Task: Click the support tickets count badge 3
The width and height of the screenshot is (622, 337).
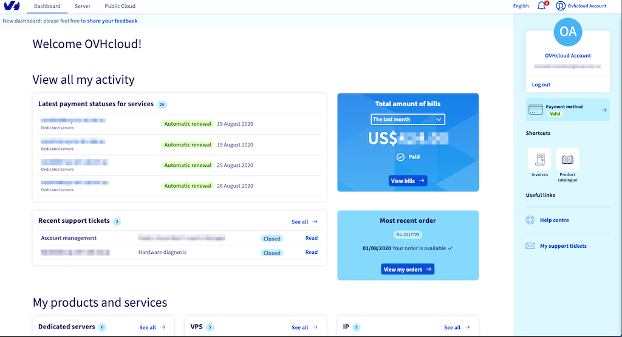Action: [117, 222]
